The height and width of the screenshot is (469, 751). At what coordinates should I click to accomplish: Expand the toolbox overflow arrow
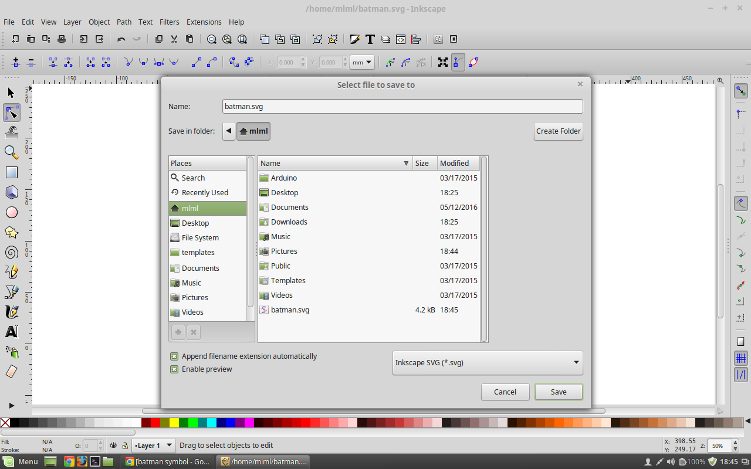point(11,405)
